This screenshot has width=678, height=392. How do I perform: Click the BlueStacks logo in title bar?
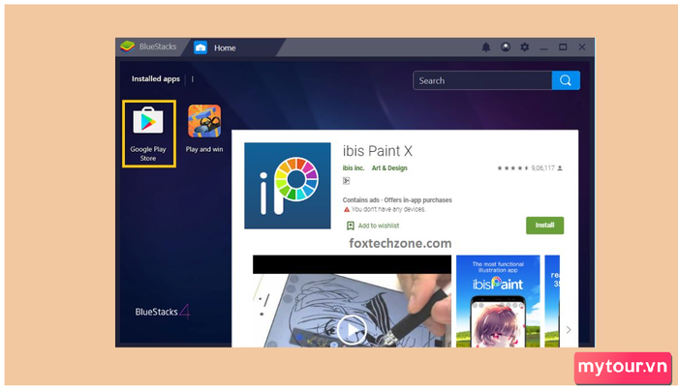pos(127,47)
